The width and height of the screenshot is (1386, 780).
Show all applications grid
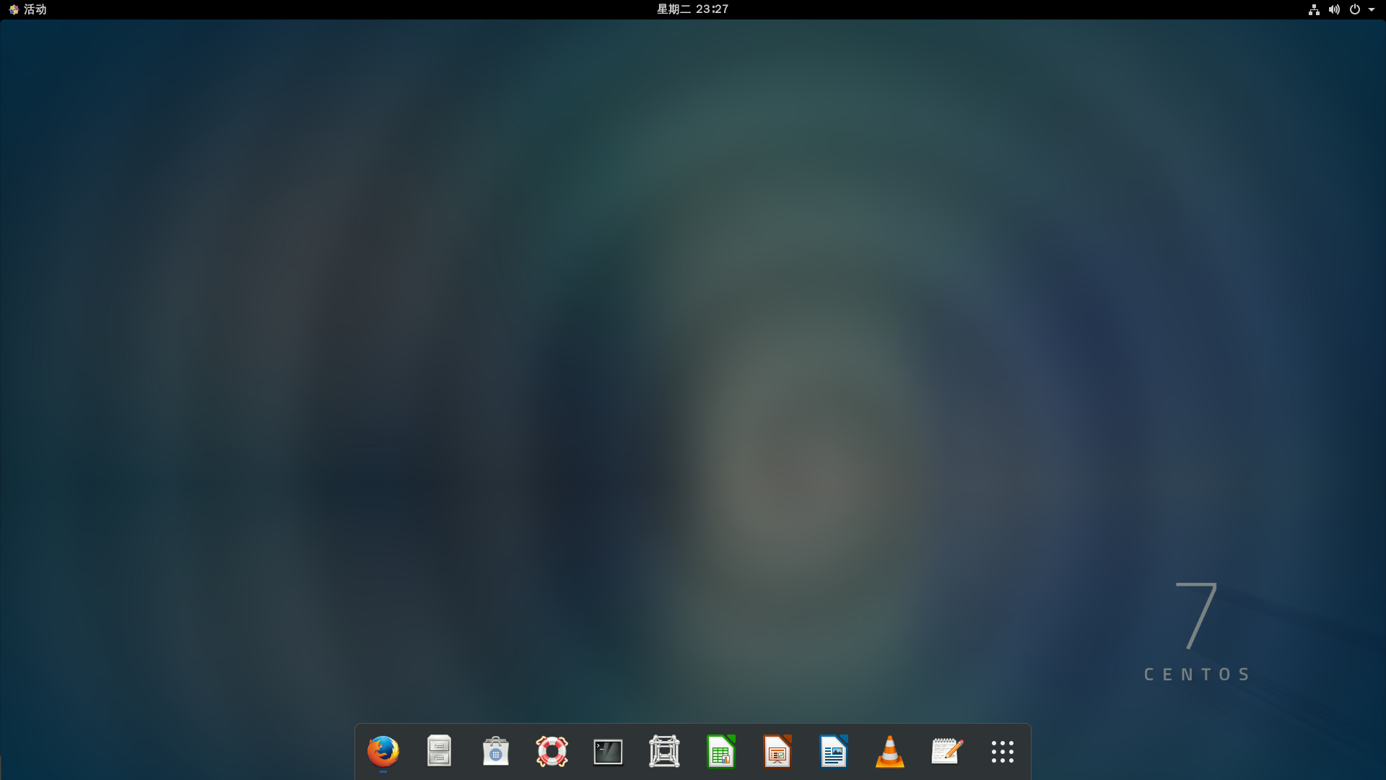click(x=1002, y=752)
